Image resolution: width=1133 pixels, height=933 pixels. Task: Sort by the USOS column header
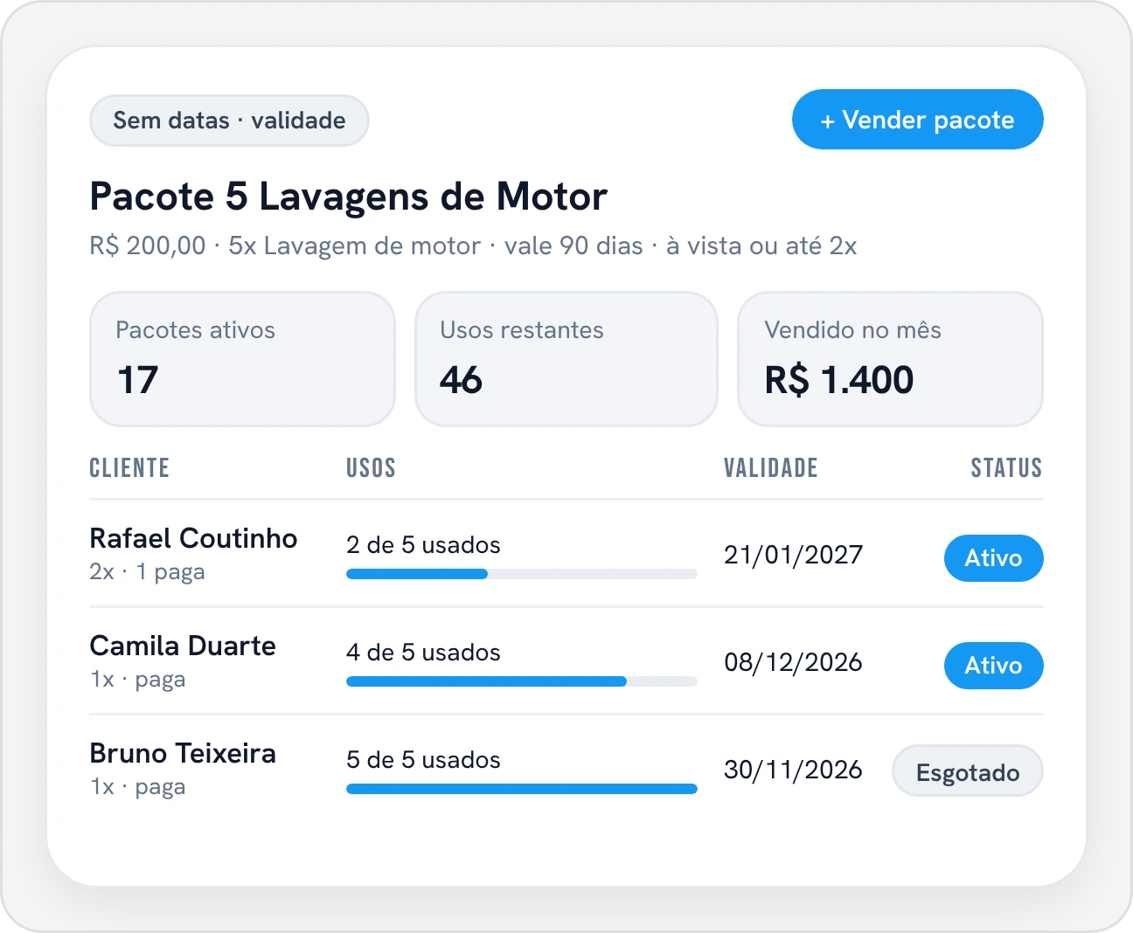pyautogui.click(x=371, y=468)
